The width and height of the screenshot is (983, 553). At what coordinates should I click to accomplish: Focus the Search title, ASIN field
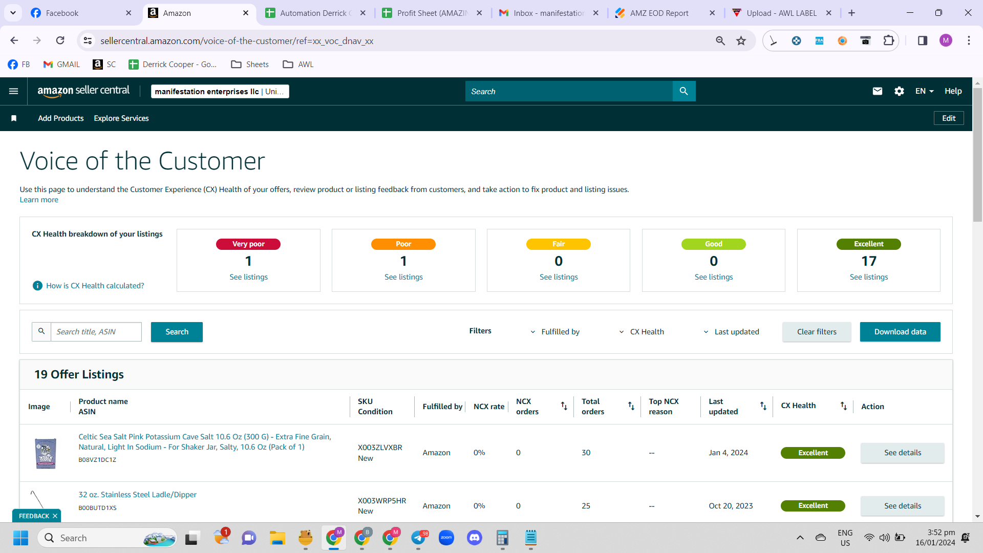pos(96,332)
